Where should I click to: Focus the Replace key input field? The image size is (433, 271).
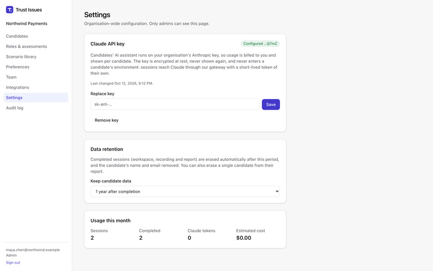tap(175, 104)
